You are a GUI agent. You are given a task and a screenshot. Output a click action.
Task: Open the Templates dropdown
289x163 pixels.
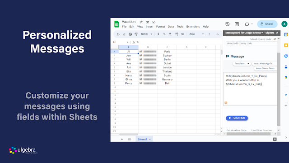coord(242,63)
